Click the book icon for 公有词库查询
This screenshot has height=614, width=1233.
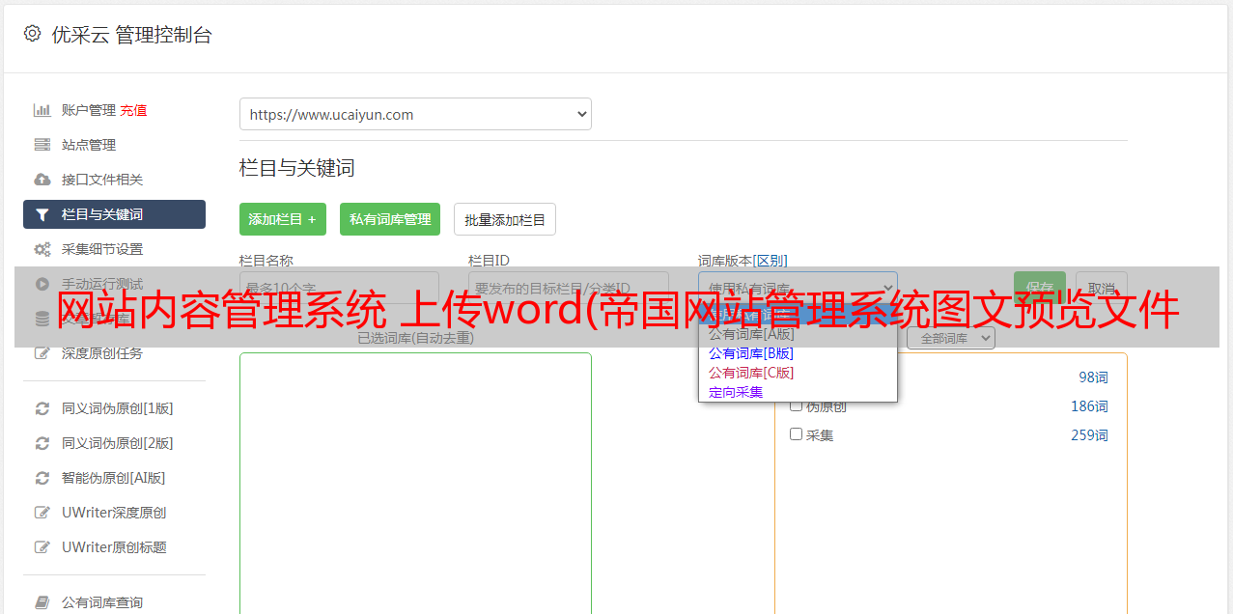[x=42, y=602]
